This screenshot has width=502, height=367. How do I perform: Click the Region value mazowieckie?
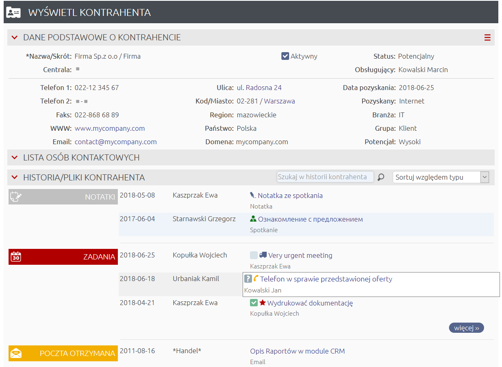257,115
